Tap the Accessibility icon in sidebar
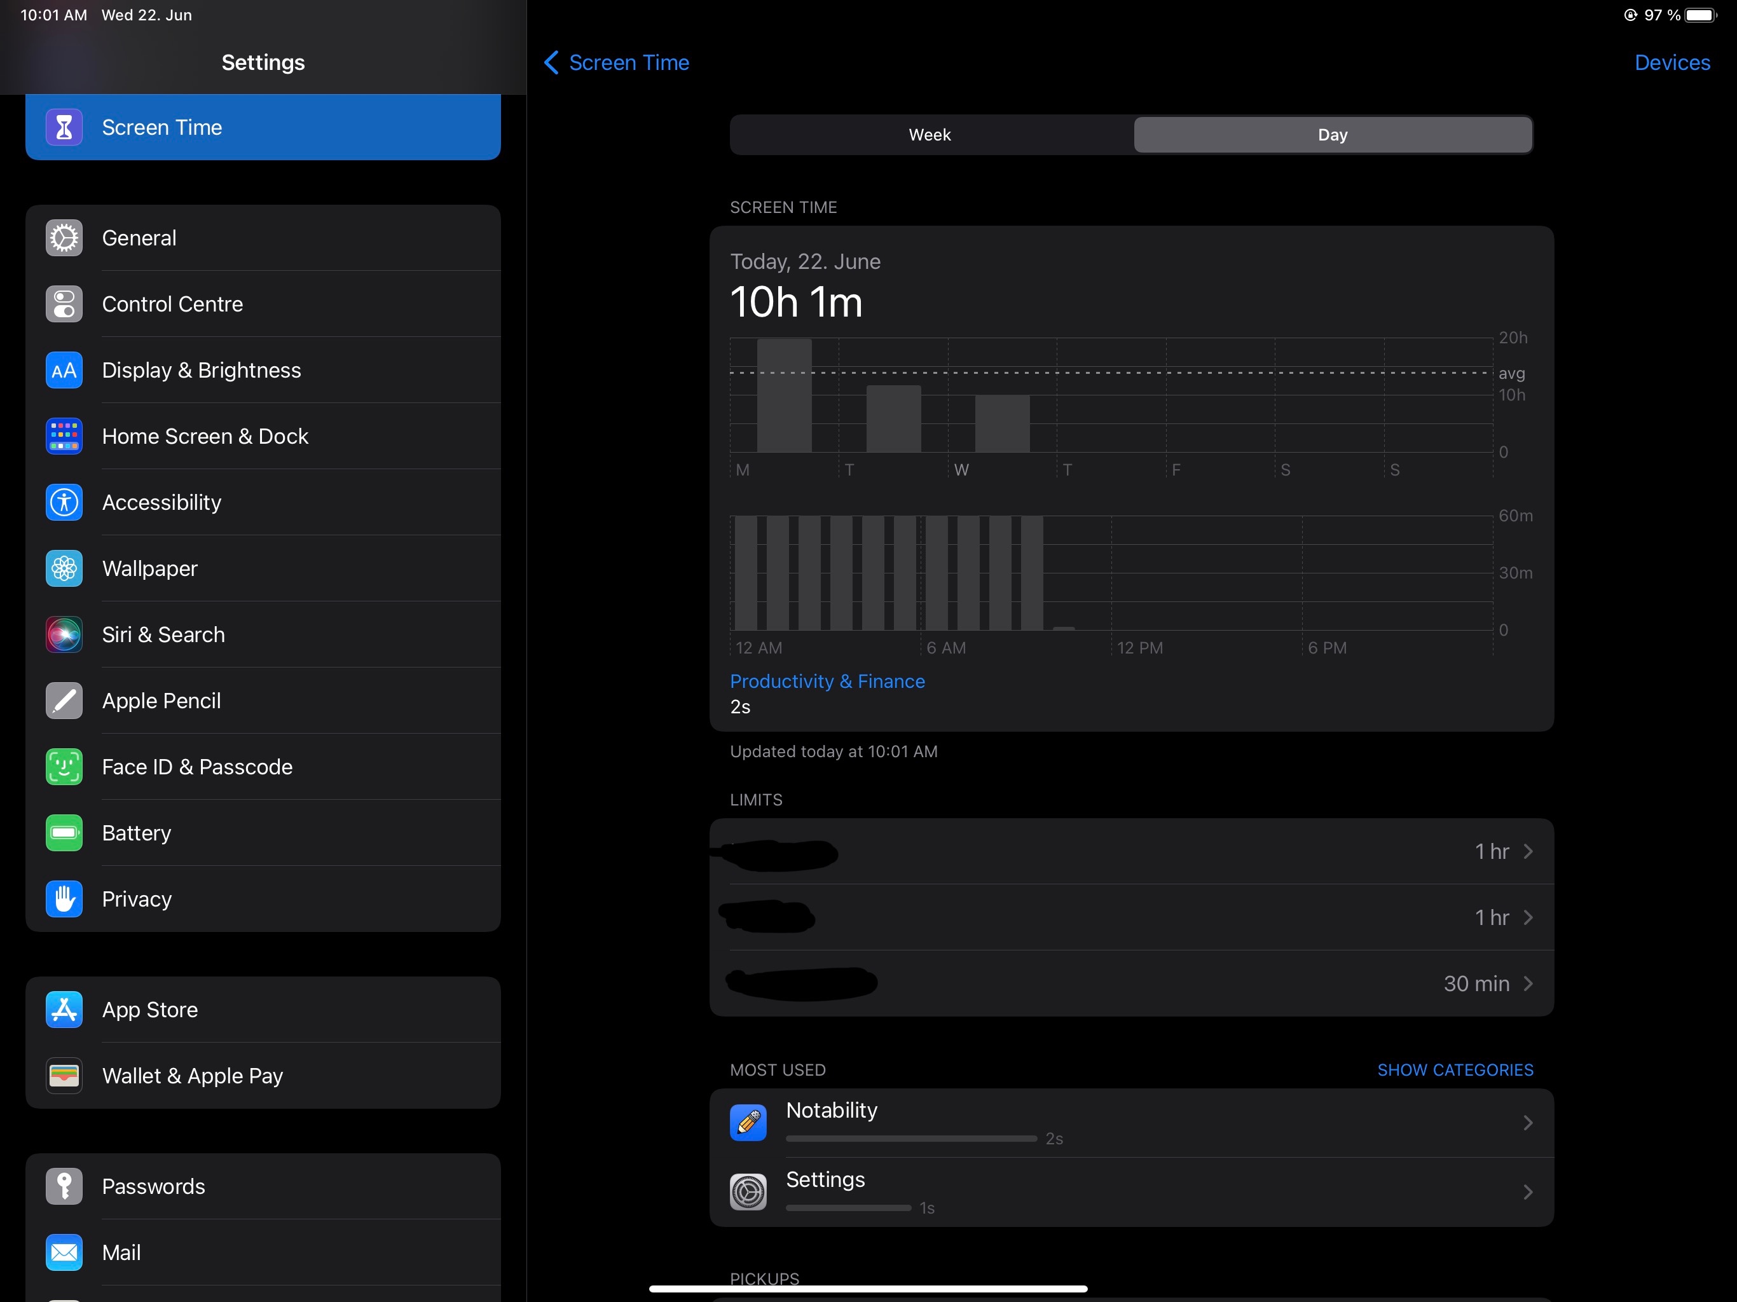 64,503
